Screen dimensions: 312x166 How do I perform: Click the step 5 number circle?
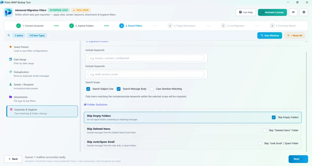223,26
